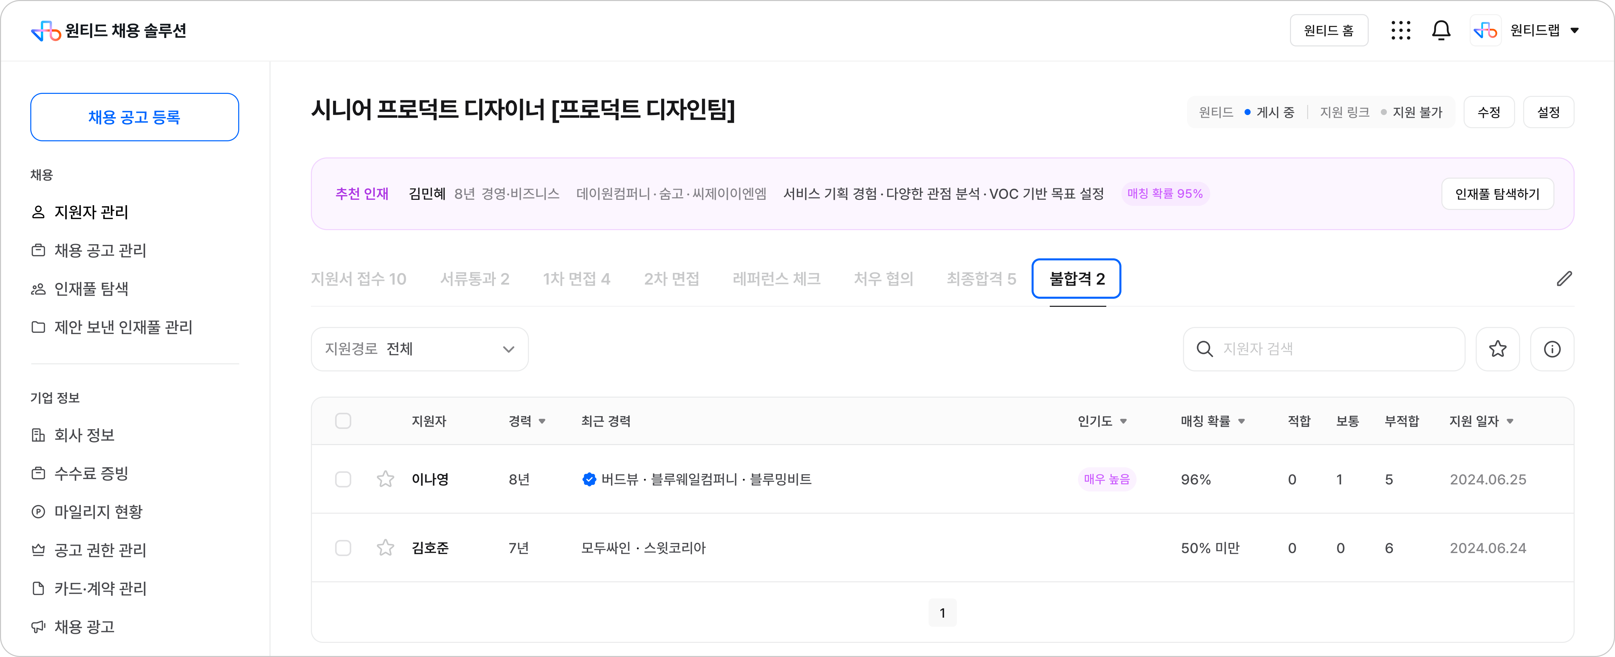Click the verified badge next to 버드뷰
This screenshot has width=1615, height=657.
(589, 480)
